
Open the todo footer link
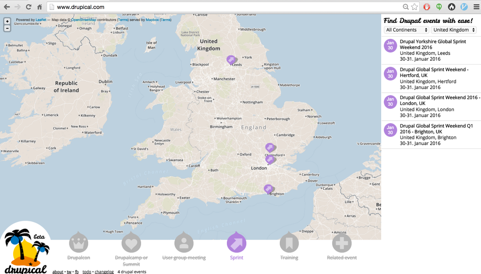point(87,272)
